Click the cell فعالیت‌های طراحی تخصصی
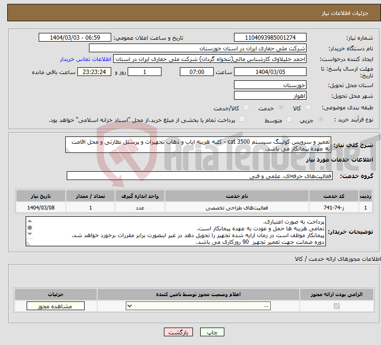 click(x=236, y=208)
